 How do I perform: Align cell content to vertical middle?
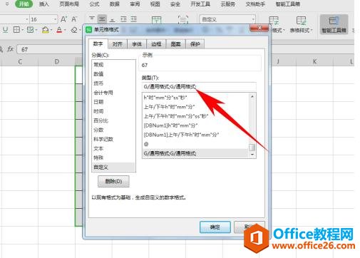tap(102, 19)
